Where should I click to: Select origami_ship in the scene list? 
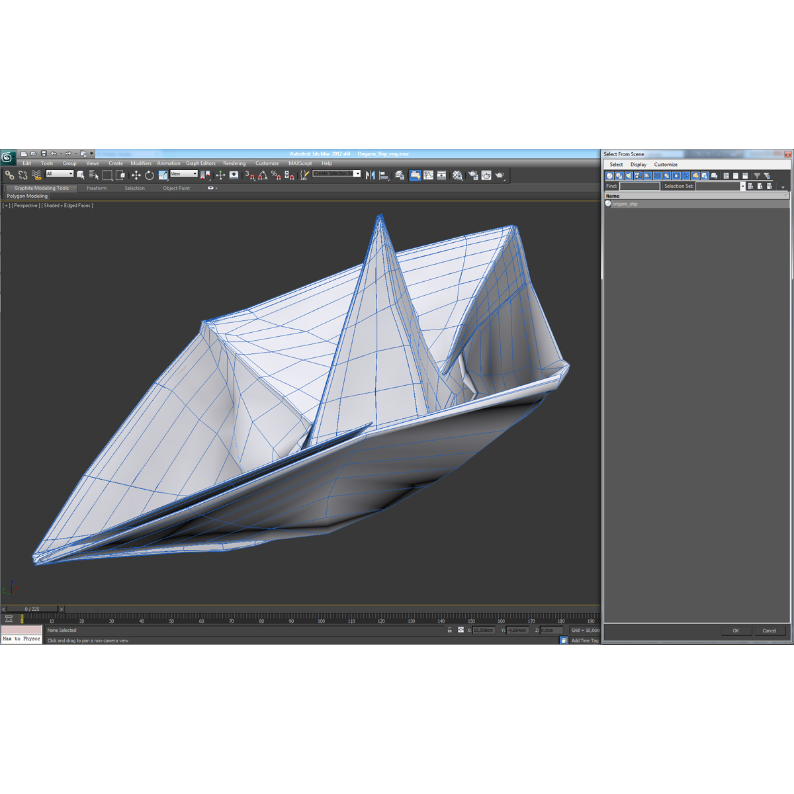pyautogui.click(x=625, y=203)
